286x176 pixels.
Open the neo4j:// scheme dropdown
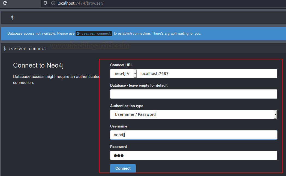click(x=124, y=74)
